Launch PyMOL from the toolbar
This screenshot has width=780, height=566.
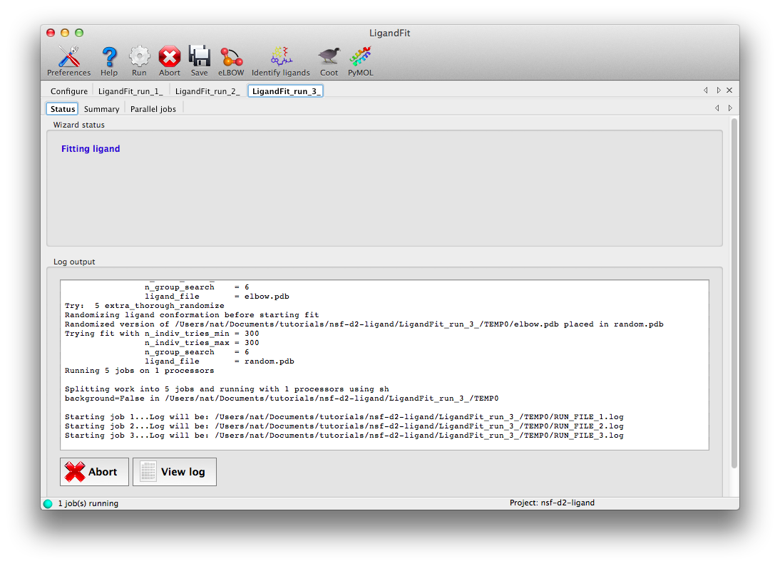[x=360, y=56]
